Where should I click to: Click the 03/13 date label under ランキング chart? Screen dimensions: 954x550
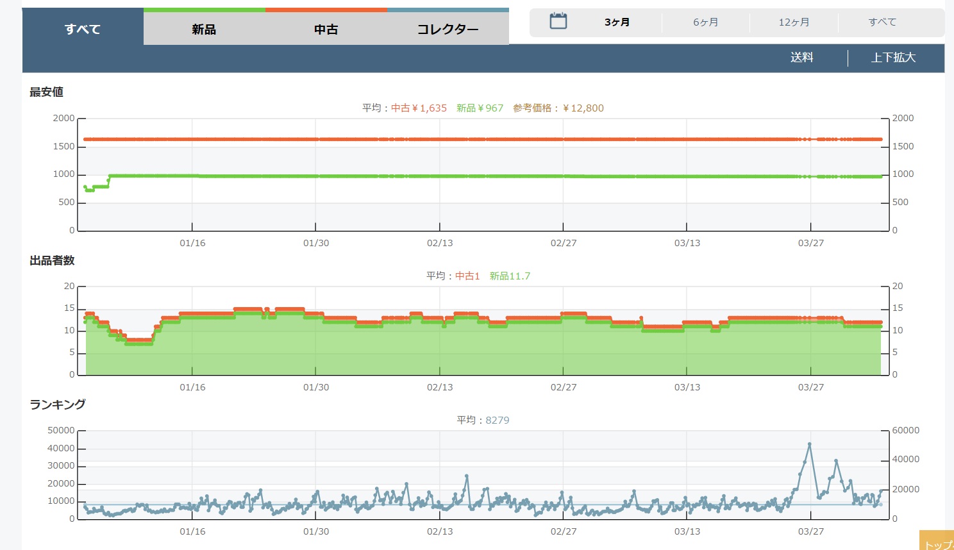[x=687, y=531]
